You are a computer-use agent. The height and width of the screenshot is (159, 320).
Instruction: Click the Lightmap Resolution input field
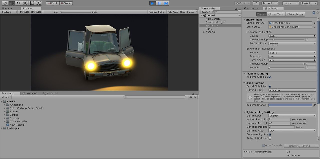pyautogui.click(x=280, y=123)
